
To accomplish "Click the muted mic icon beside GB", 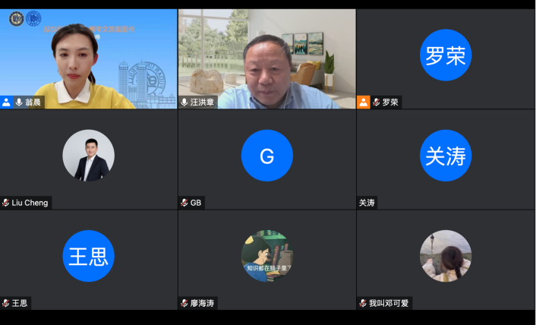I will point(184,203).
